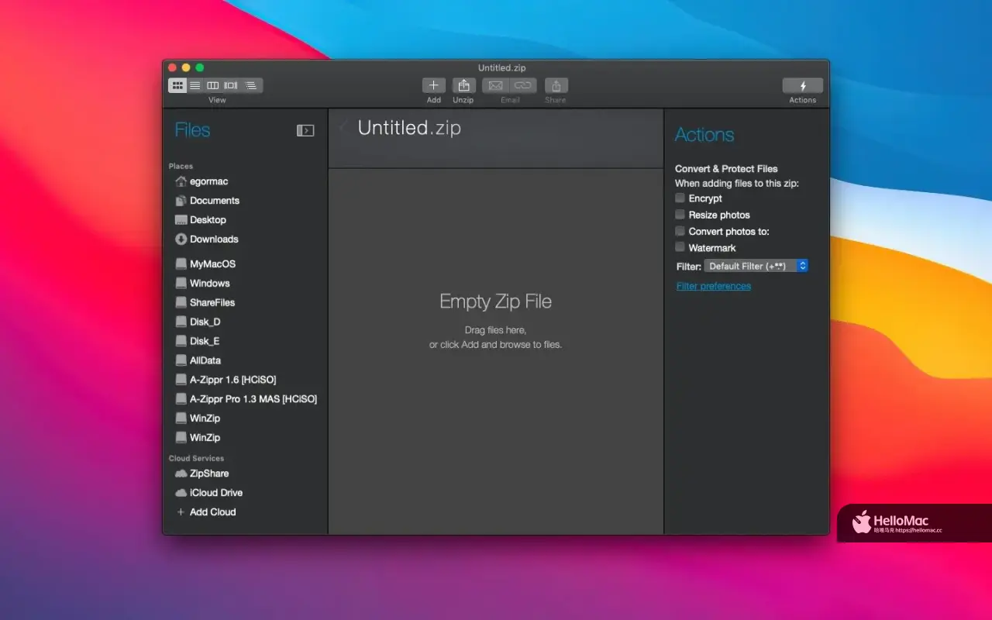
Task: Open Documents in Places
Action: point(207,201)
